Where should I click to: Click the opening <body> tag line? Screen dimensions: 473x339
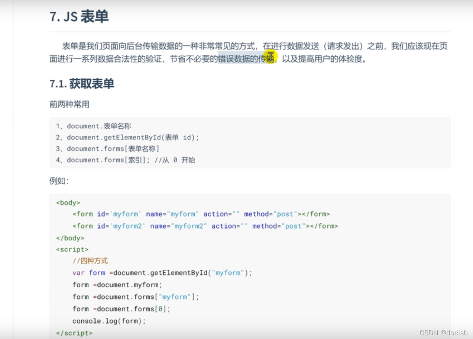[x=68, y=203]
